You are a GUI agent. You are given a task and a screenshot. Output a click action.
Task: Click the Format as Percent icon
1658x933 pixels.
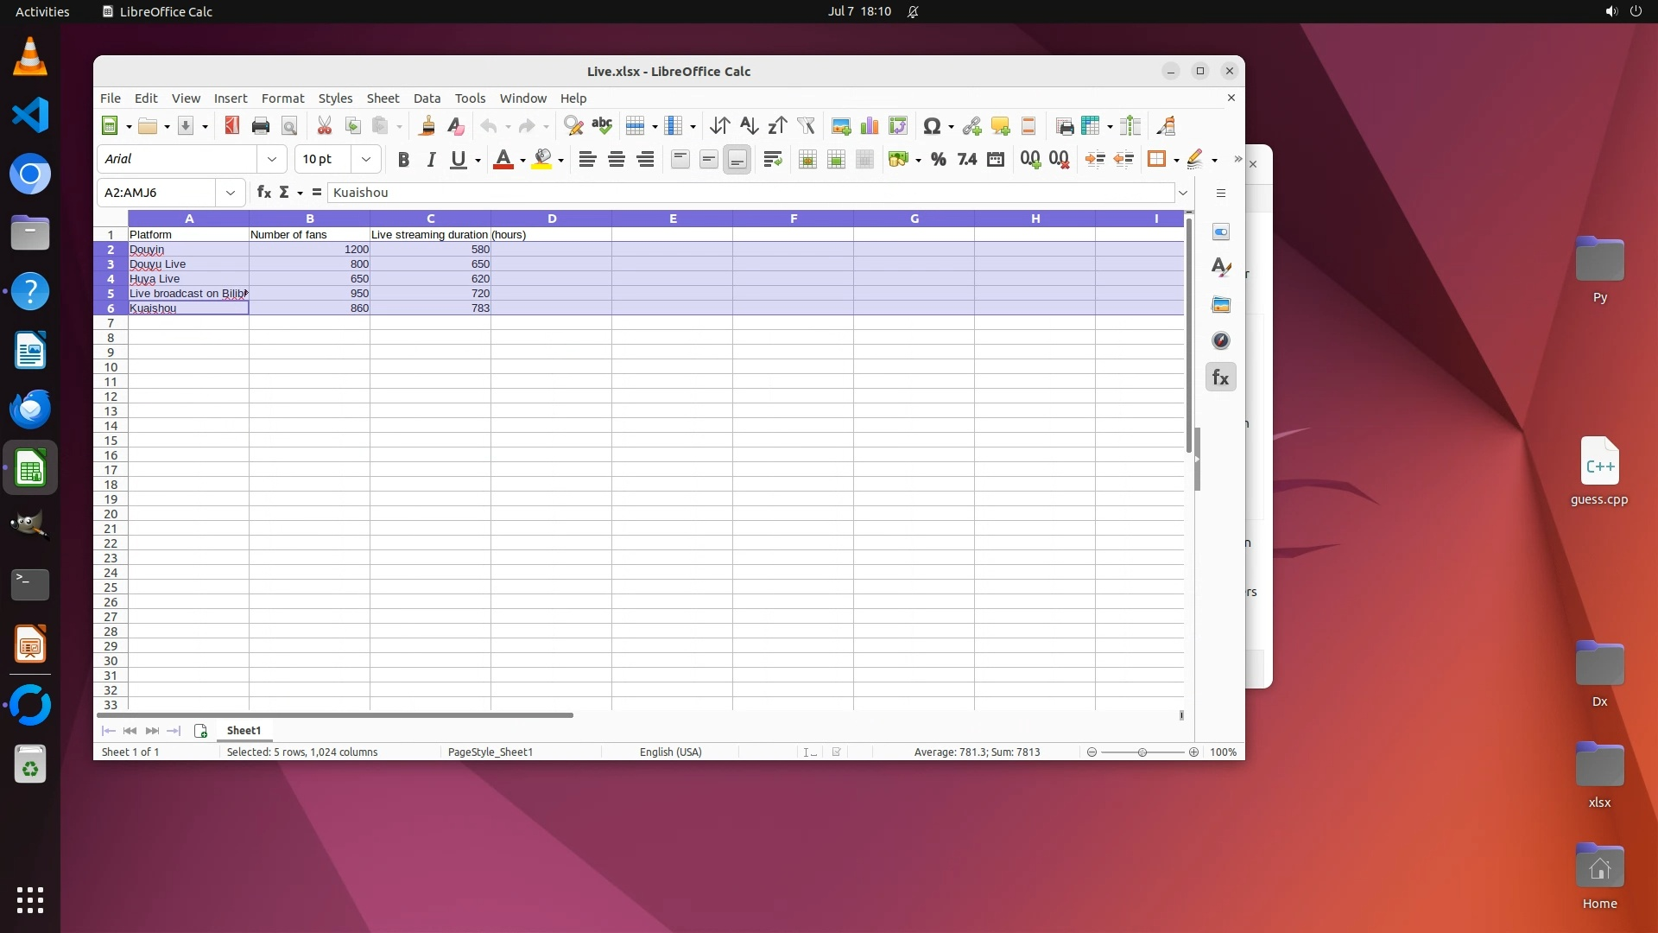click(x=939, y=159)
